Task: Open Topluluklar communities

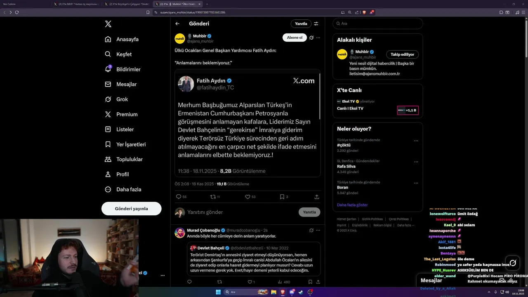Action: 124,159
